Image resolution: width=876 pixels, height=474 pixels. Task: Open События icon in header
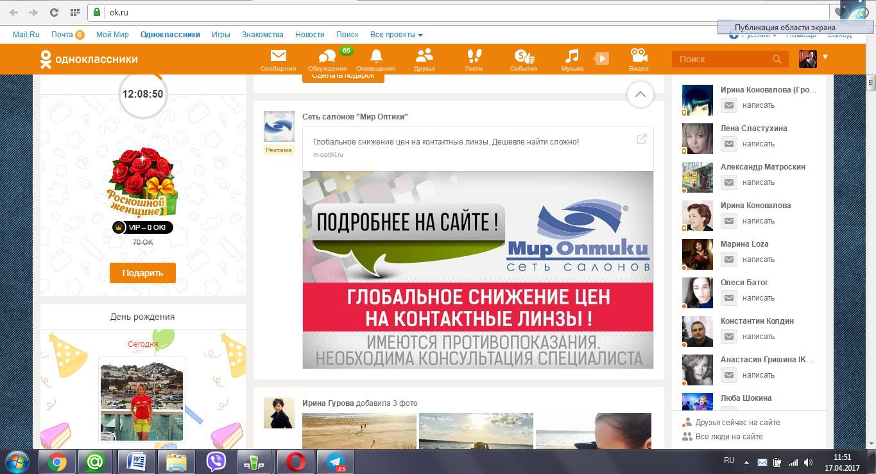[x=523, y=57]
